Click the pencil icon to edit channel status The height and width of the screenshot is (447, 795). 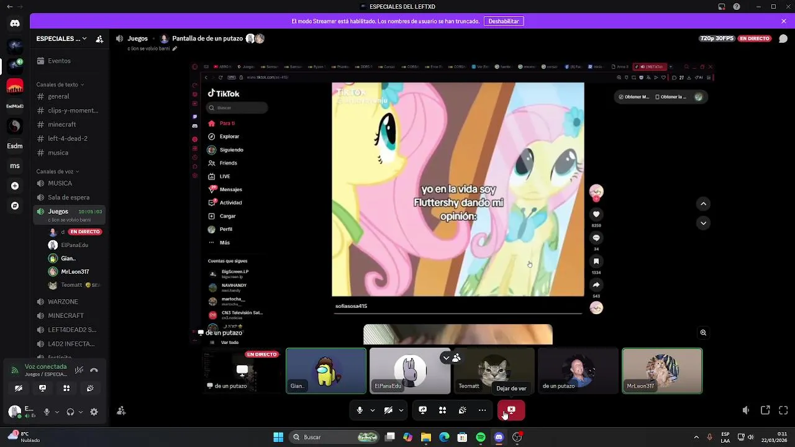click(x=175, y=48)
